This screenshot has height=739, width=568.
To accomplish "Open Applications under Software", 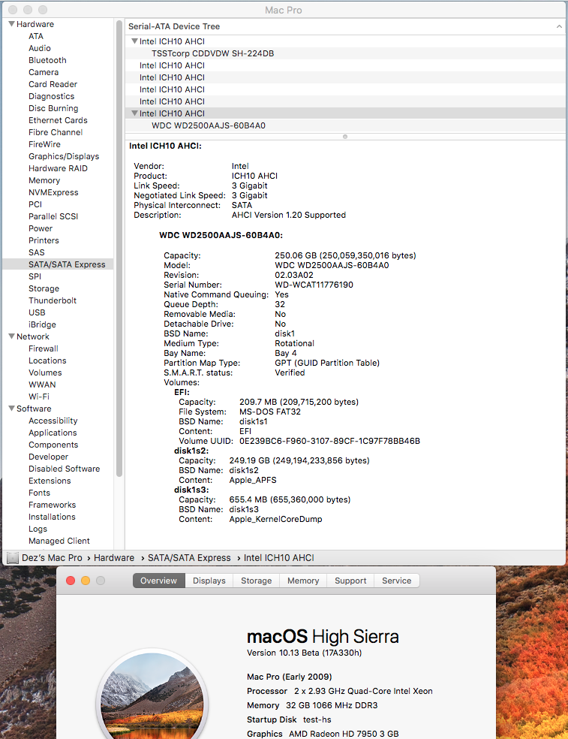I will click(53, 433).
